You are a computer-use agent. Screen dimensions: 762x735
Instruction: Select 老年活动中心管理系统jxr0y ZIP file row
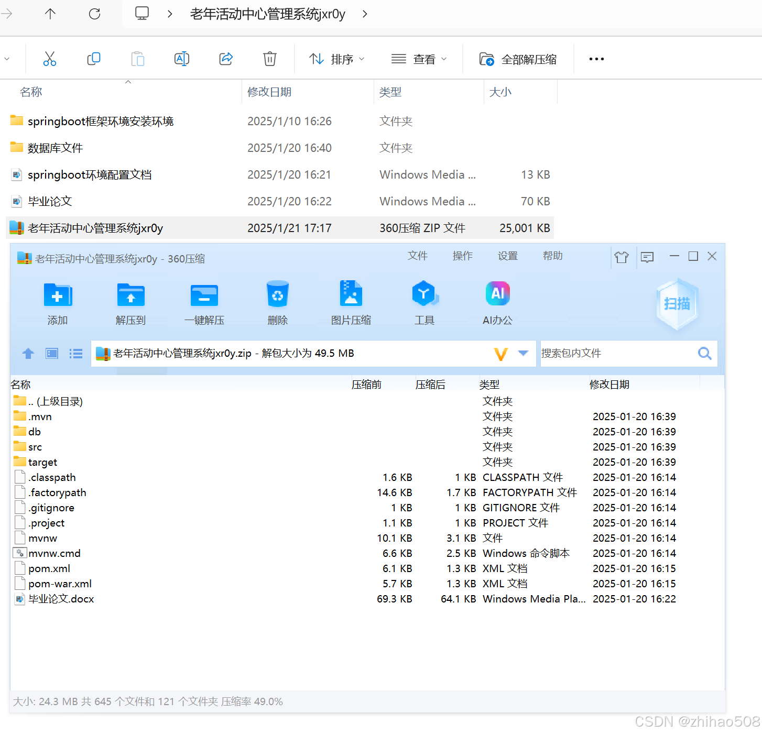point(280,228)
